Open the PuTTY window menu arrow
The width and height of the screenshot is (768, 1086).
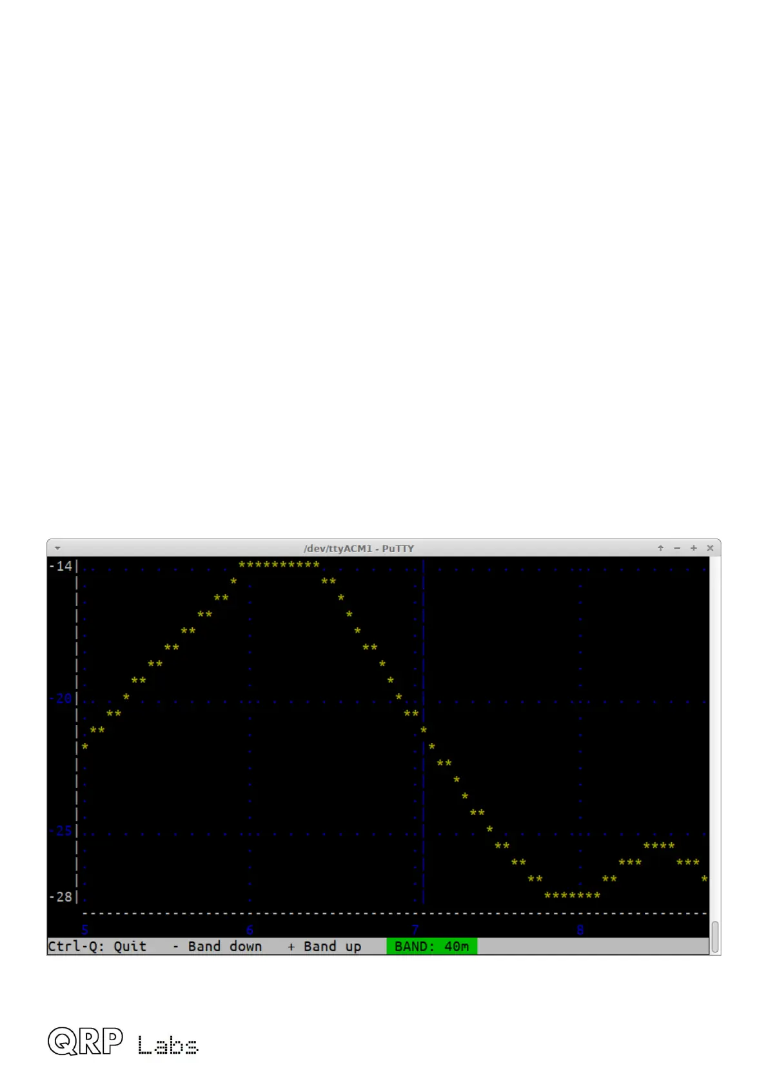[57, 548]
